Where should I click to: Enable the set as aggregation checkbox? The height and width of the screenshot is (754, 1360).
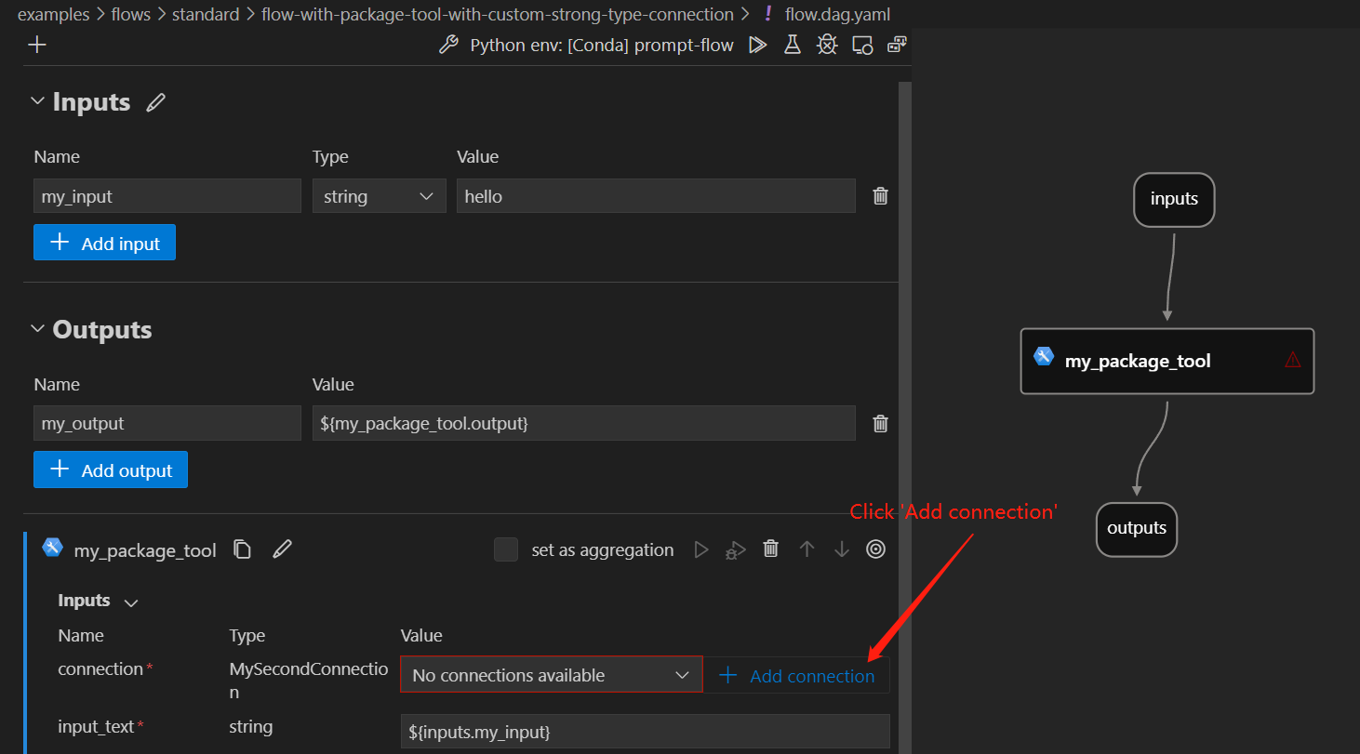[x=506, y=549]
